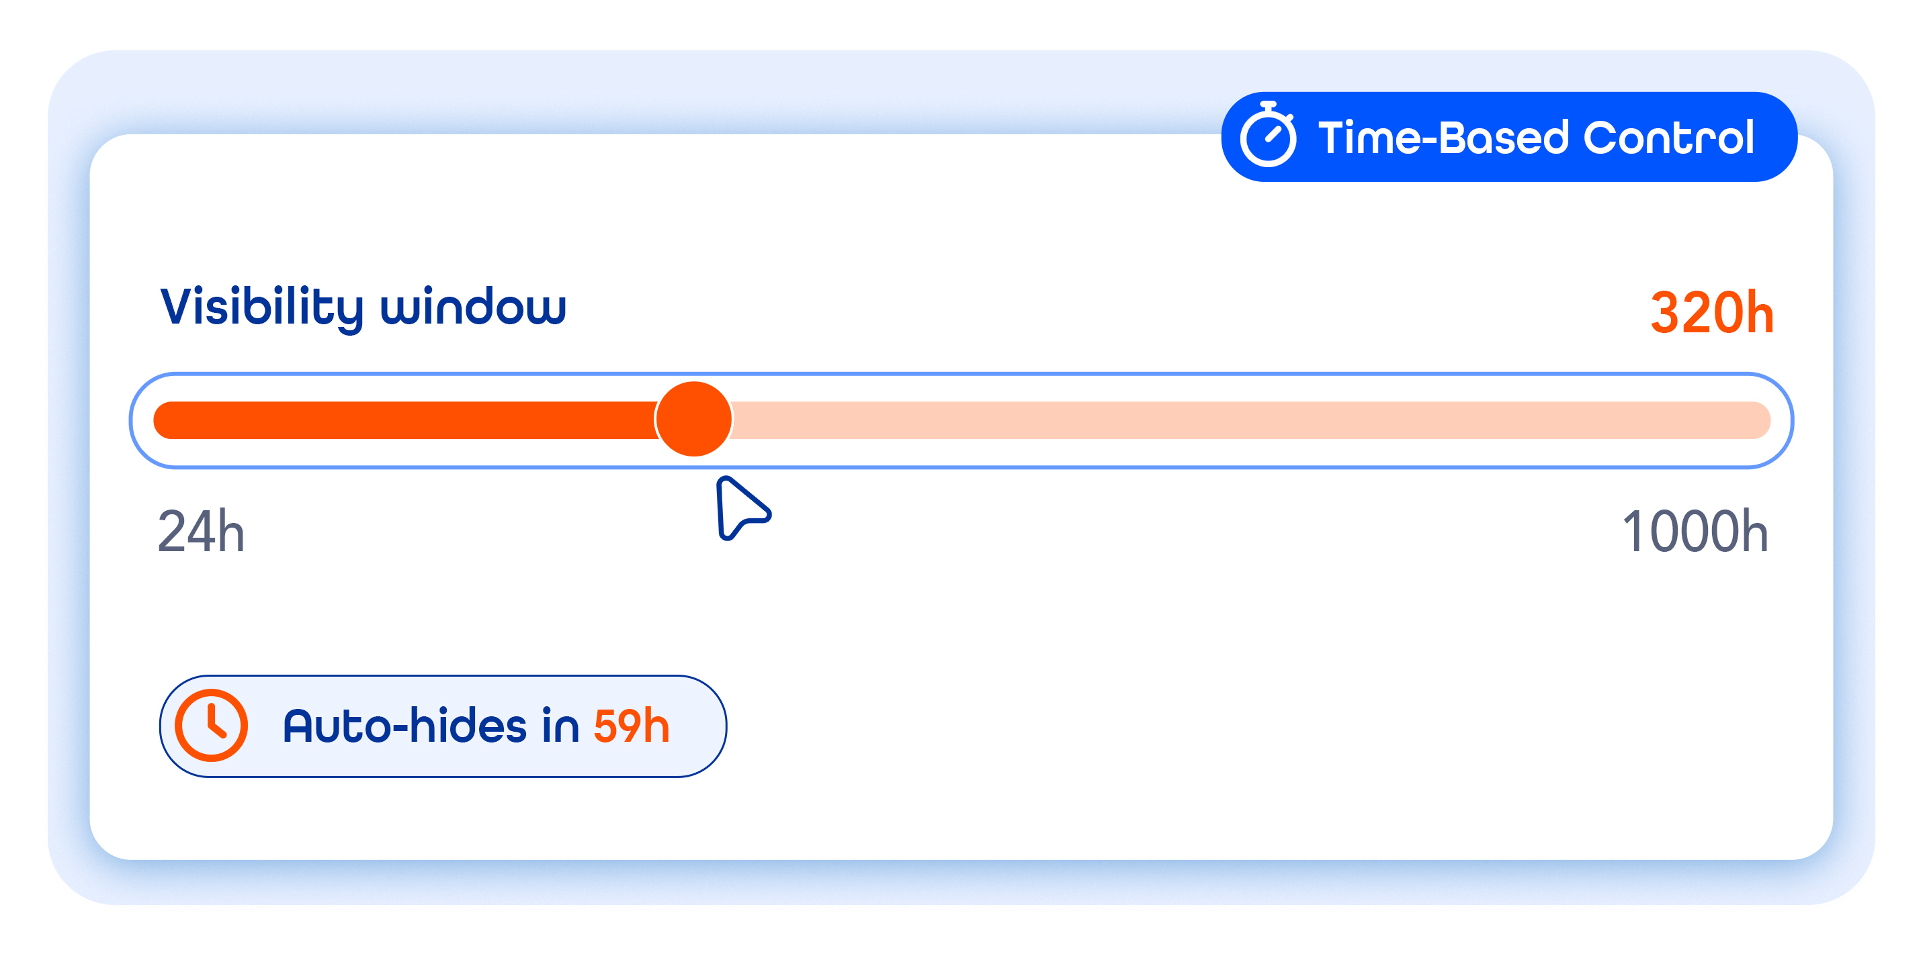Click the arrow cursor icon below the slider
The height and width of the screenshot is (962, 1925).
(740, 508)
